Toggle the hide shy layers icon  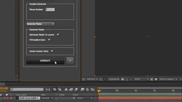66,90
